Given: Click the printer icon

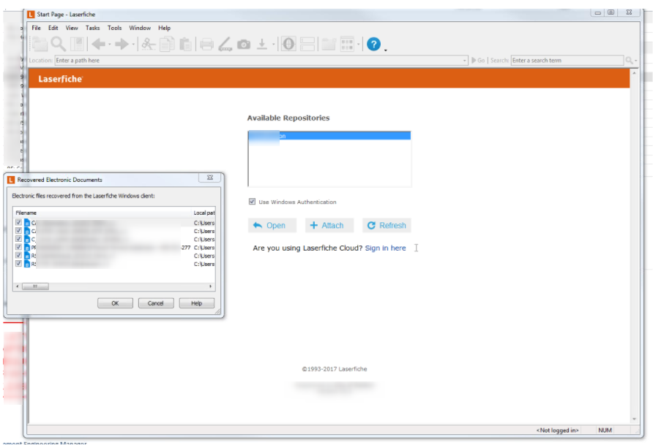Looking at the screenshot, I should coord(206,44).
